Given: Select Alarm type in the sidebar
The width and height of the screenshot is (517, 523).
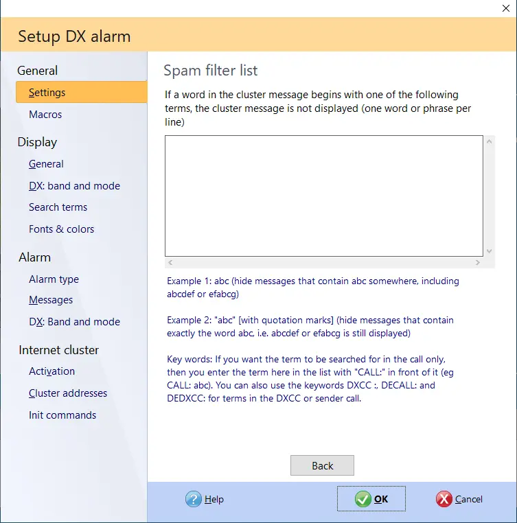Looking at the screenshot, I should pyautogui.click(x=54, y=279).
